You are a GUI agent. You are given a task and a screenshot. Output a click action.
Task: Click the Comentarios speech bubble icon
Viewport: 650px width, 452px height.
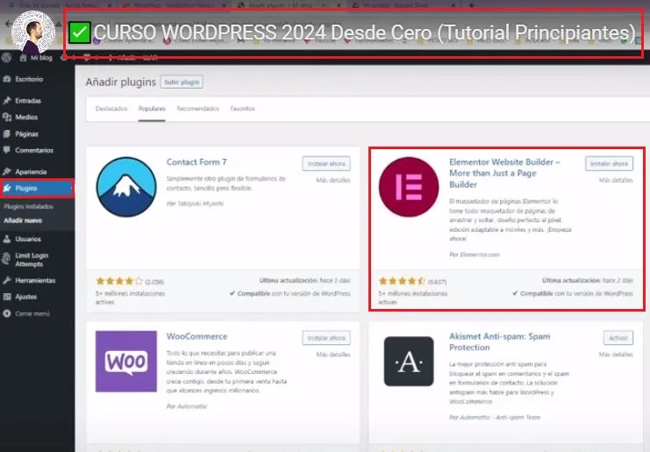coord(7,150)
